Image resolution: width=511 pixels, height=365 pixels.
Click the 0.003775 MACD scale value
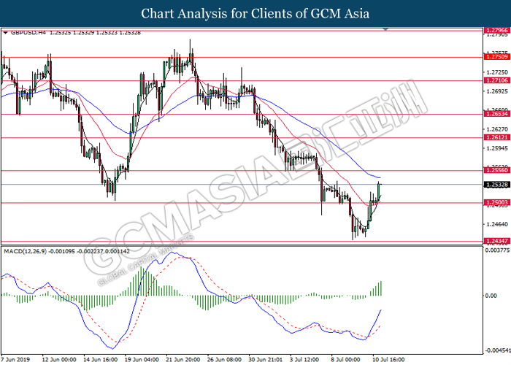pos(497,250)
